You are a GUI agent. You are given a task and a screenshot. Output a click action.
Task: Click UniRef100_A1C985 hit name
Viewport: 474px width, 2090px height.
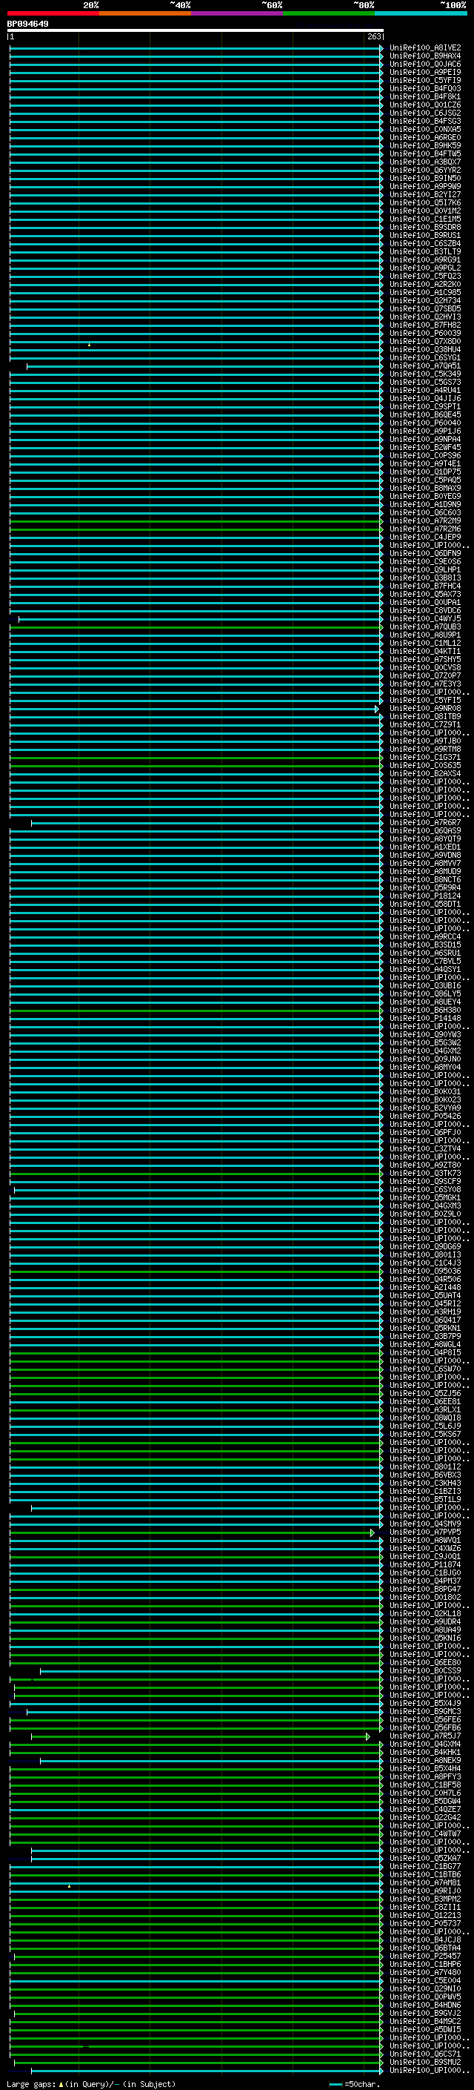coord(424,293)
